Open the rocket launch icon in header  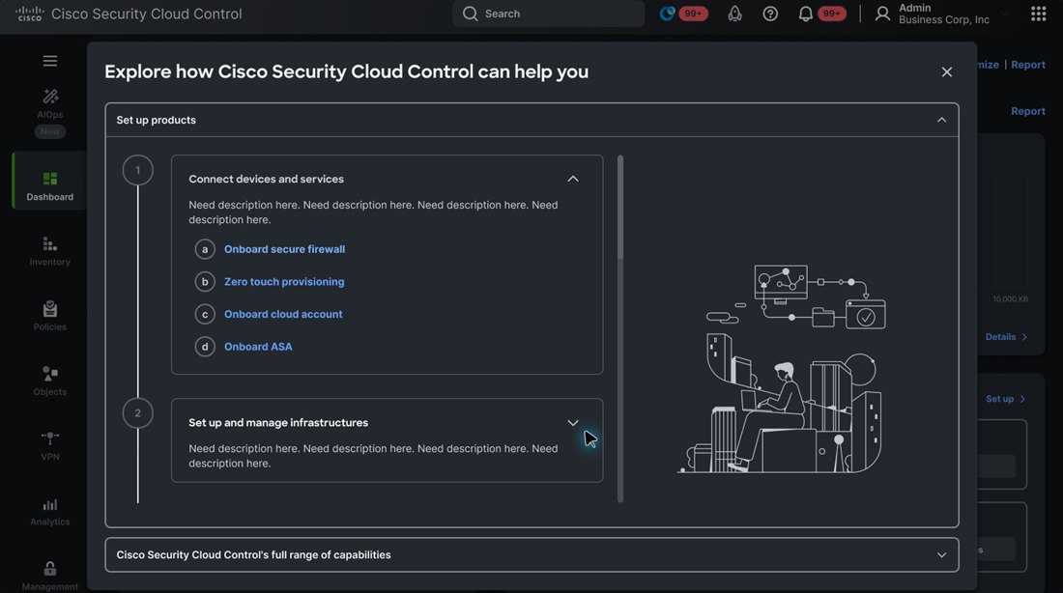click(x=734, y=14)
